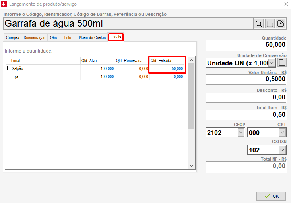The width and height of the screenshot is (291, 203).
Task: Select the Plano de Contas tab
Action: pos(92,38)
